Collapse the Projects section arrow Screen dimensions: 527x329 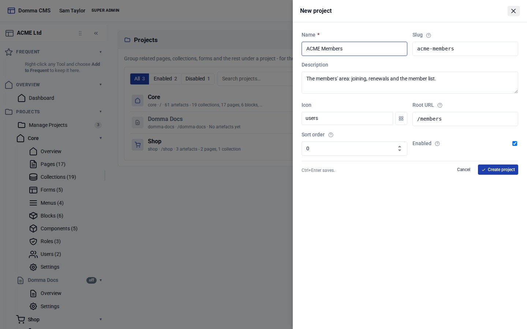(x=101, y=112)
